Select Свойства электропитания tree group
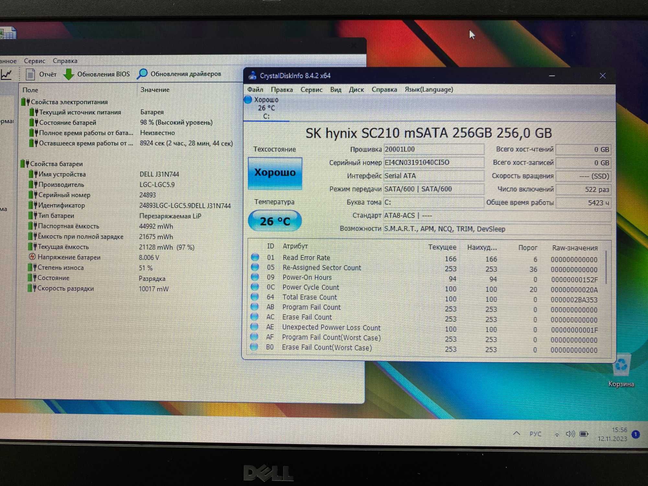 [64, 102]
